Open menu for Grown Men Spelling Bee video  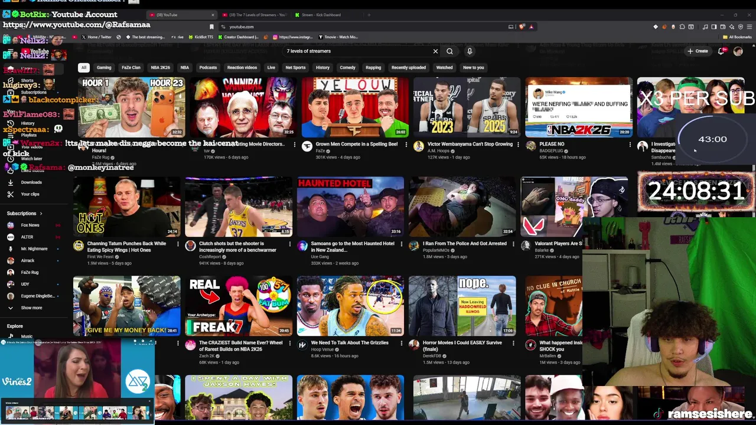pyautogui.click(x=406, y=144)
